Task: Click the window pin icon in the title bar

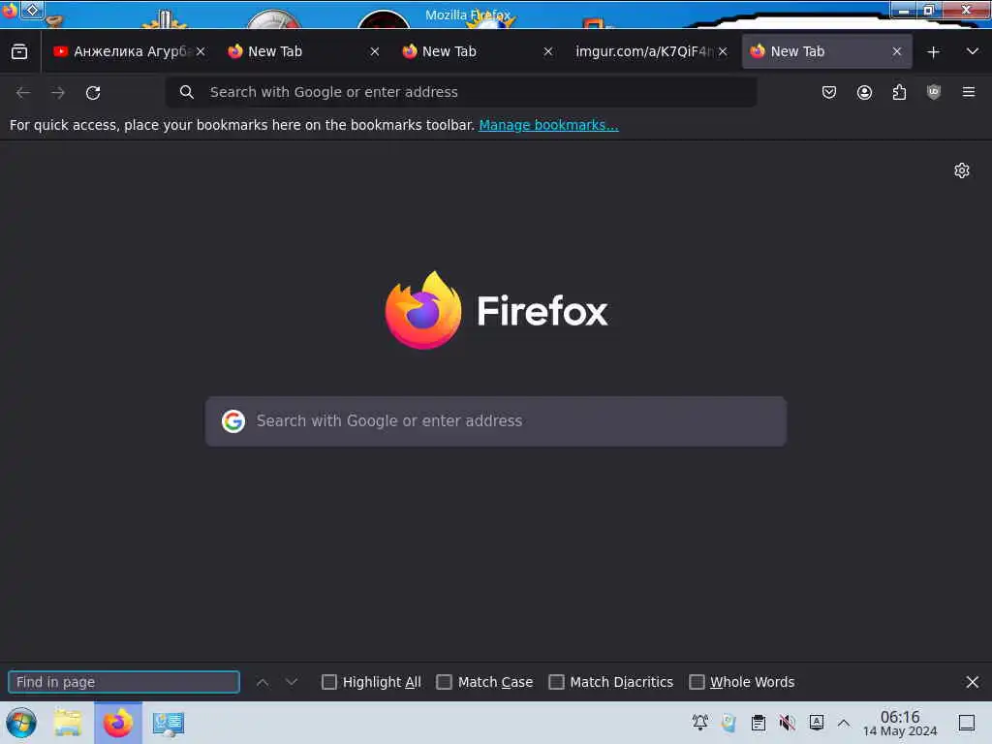Action: [x=32, y=10]
